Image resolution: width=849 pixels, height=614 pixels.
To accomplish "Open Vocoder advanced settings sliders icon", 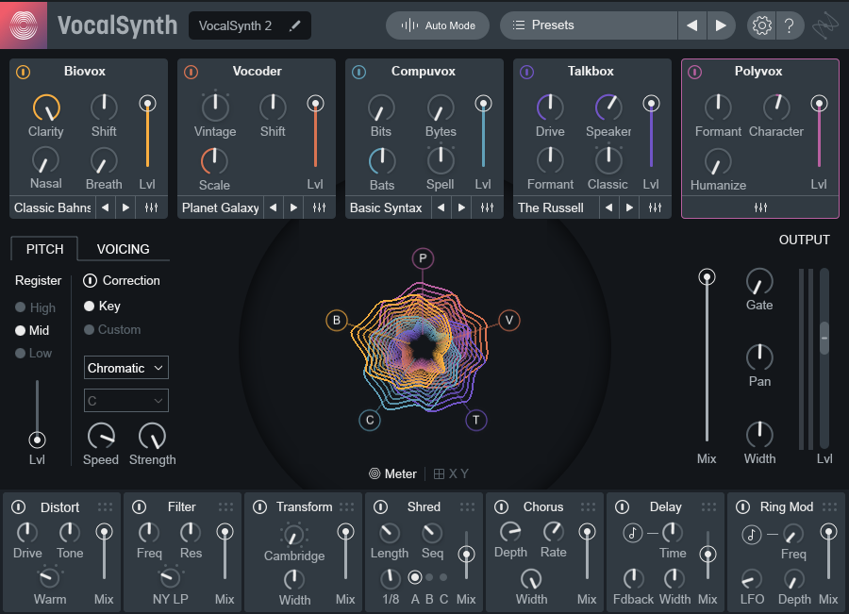I will click(320, 207).
